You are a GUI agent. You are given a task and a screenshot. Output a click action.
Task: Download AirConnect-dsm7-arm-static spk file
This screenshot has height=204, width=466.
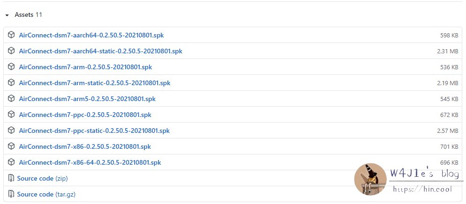coord(94,83)
